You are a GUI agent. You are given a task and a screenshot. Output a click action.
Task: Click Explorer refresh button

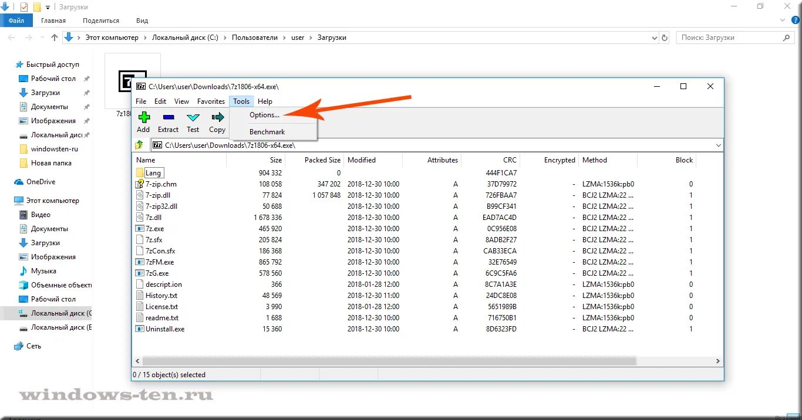[665, 38]
